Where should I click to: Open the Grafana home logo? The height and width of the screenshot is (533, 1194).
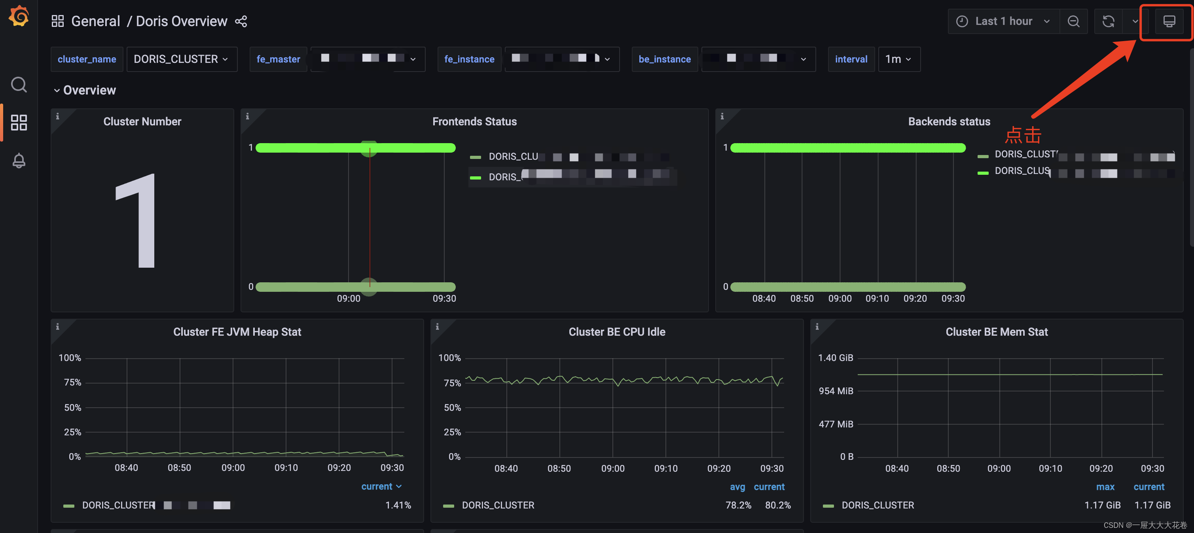pyautogui.click(x=19, y=17)
